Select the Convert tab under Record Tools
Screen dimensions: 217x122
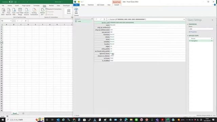117,5
